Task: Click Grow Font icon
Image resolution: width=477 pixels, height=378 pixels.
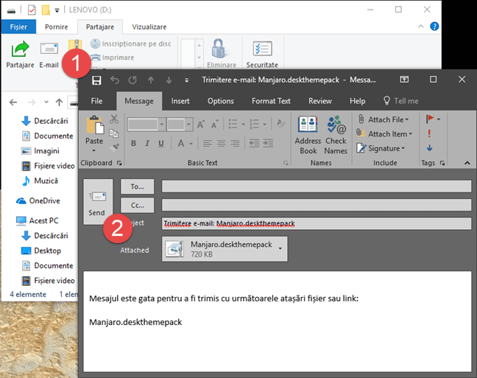Action: (201, 125)
